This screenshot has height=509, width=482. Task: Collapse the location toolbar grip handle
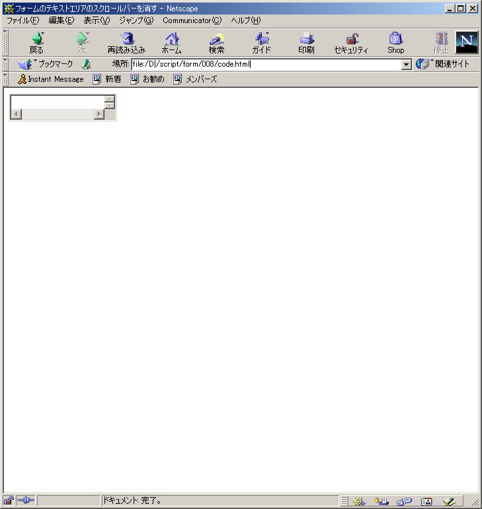click(5, 64)
